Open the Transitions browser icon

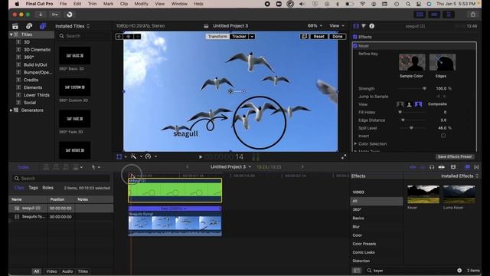(476, 167)
